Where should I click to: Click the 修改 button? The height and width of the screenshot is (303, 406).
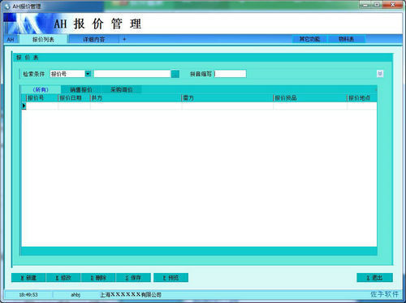[63, 278]
